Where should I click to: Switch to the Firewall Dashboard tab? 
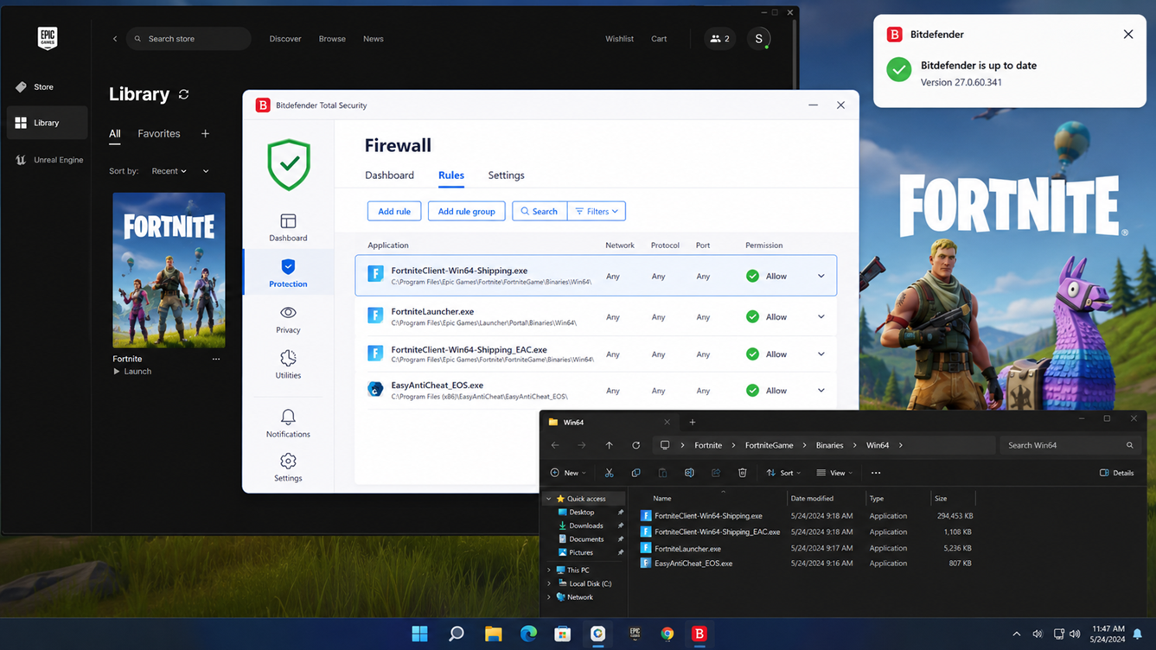tap(389, 175)
